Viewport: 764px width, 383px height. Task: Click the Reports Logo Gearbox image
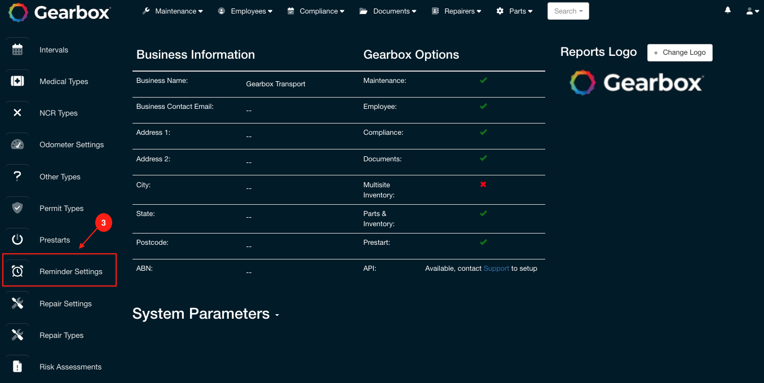(x=636, y=83)
